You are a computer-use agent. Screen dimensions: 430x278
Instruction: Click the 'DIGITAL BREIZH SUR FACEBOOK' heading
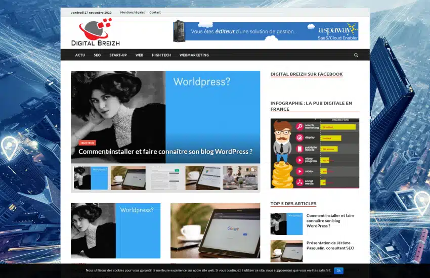point(307,74)
